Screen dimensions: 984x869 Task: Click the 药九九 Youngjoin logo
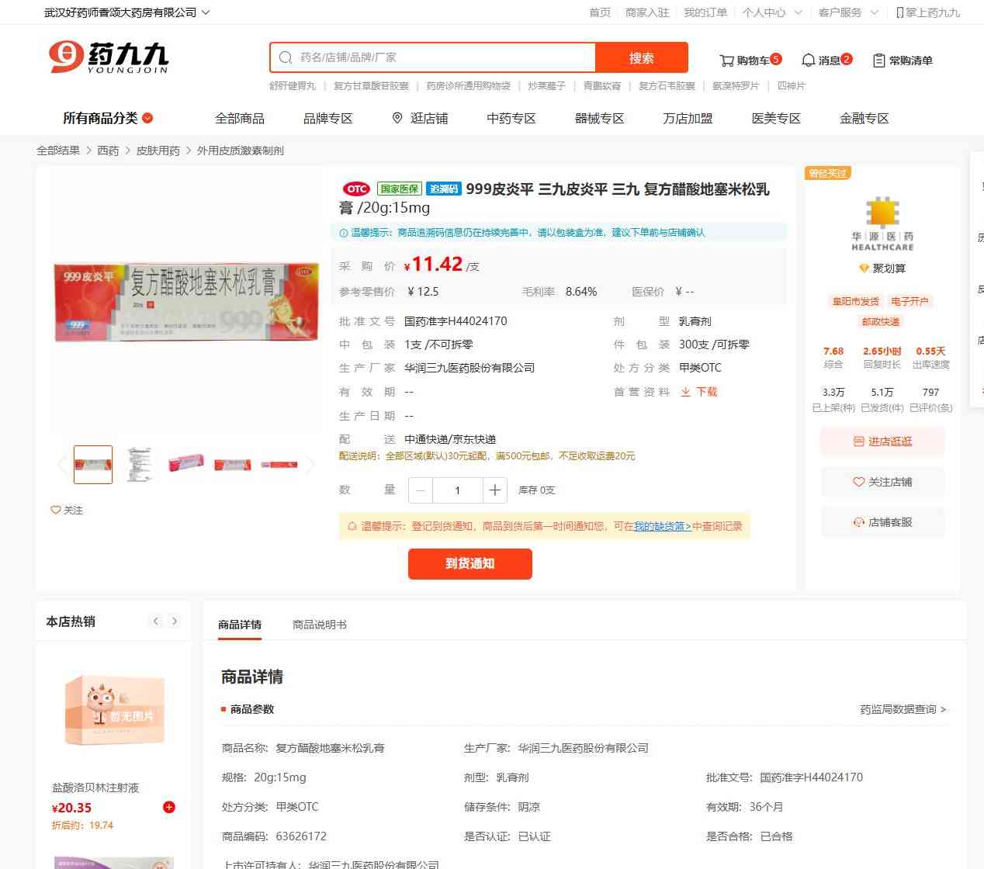108,57
